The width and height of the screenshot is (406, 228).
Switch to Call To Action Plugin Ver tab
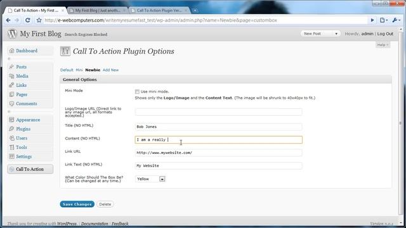(x=159, y=10)
